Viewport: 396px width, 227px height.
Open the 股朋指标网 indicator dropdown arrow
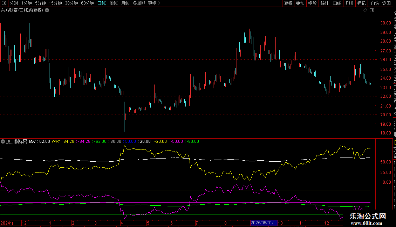pos(3,141)
